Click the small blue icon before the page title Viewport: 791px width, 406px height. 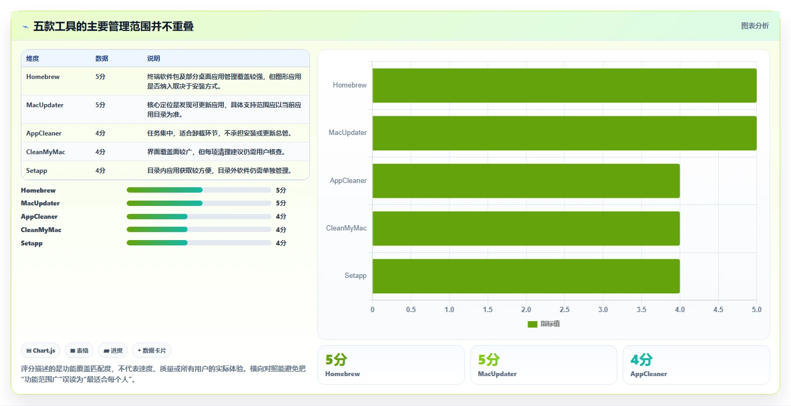(25, 27)
